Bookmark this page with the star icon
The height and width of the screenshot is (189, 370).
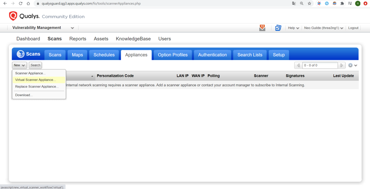point(309,4)
